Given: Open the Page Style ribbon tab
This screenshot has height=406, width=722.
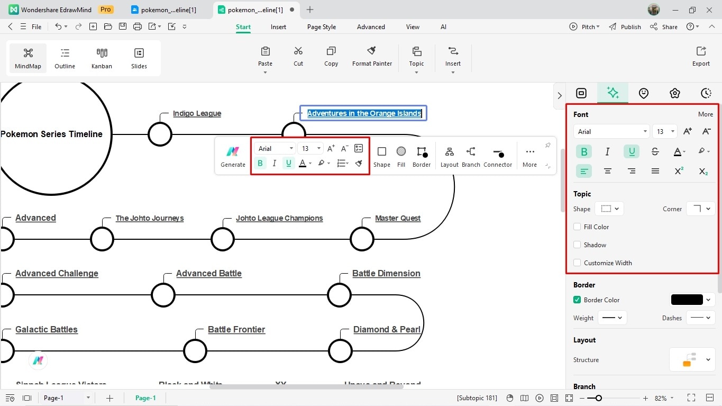Looking at the screenshot, I should pyautogui.click(x=322, y=27).
